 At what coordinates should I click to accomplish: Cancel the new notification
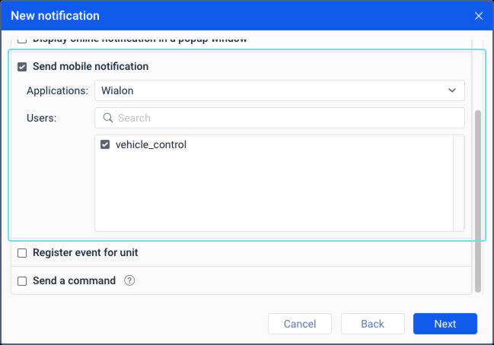[299, 324]
